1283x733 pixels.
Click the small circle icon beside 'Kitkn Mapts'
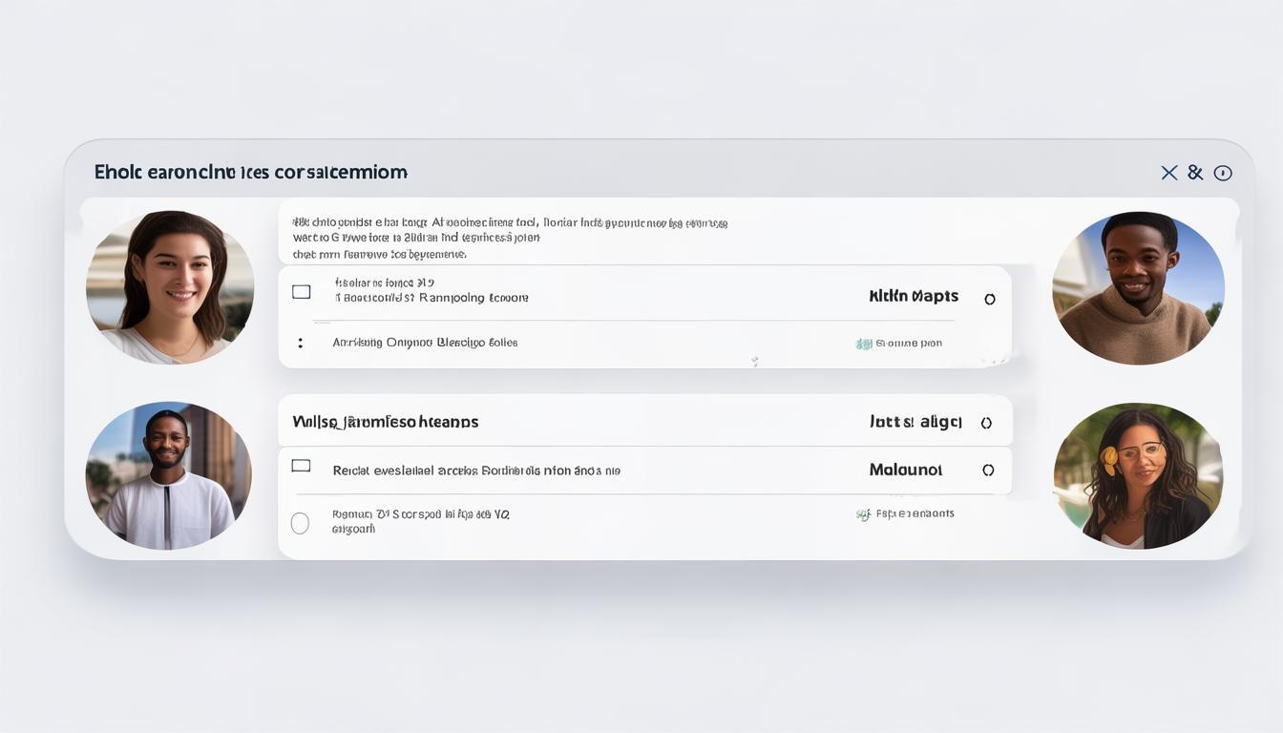coord(990,299)
